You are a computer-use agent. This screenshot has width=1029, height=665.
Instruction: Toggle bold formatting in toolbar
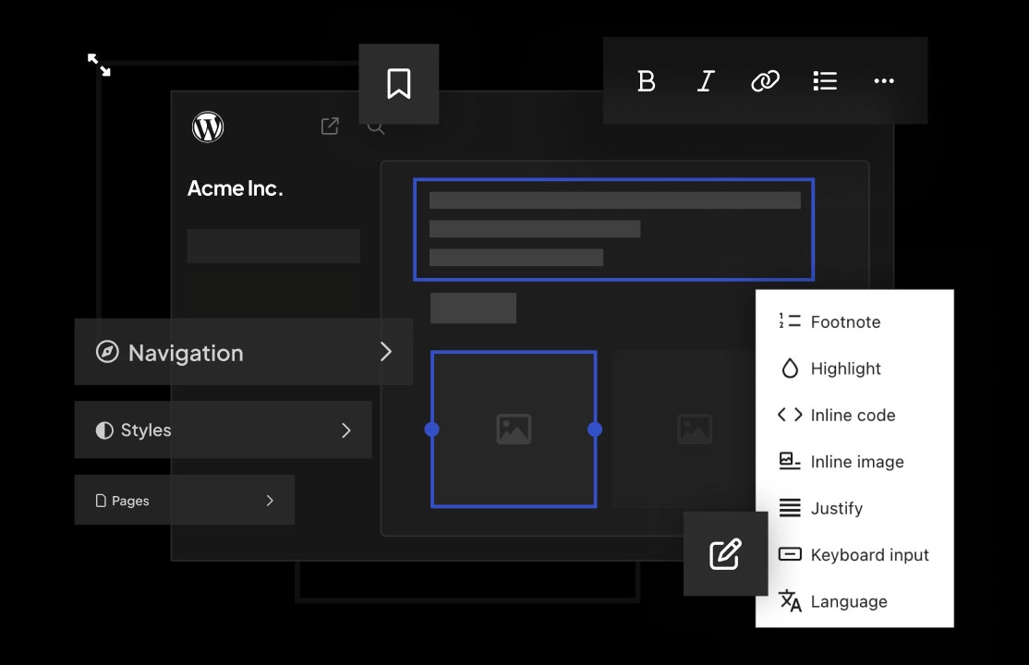tap(647, 81)
